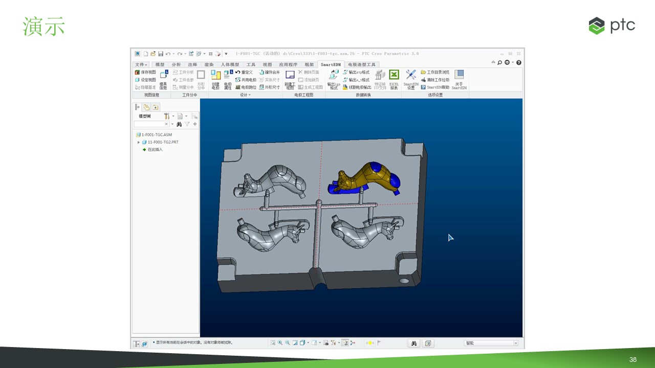Image resolution: width=655 pixels, height=368 pixels.
Task: Click 重定义 redefine tool
Action: point(245,72)
